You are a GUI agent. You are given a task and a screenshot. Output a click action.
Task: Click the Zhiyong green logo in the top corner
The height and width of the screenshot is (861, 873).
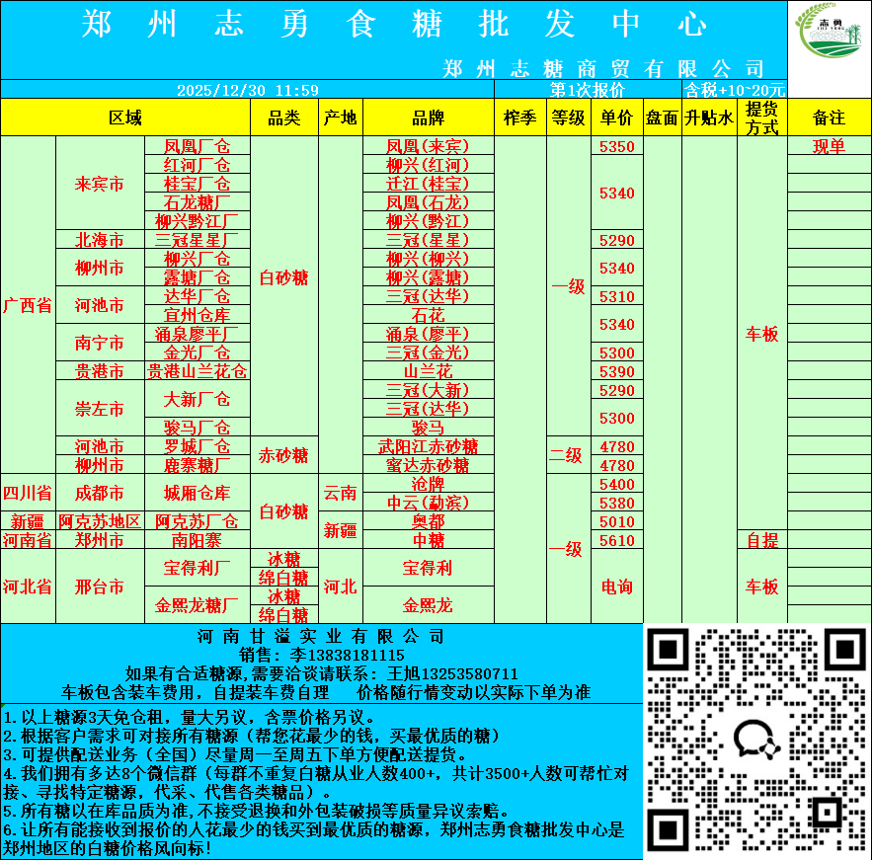pyautogui.click(x=830, y=40)
